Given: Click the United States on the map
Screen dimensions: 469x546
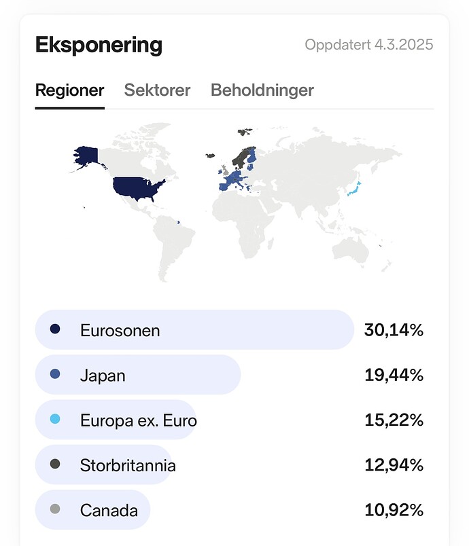Looking at the screenshot, I should click(x=137, y=188).
